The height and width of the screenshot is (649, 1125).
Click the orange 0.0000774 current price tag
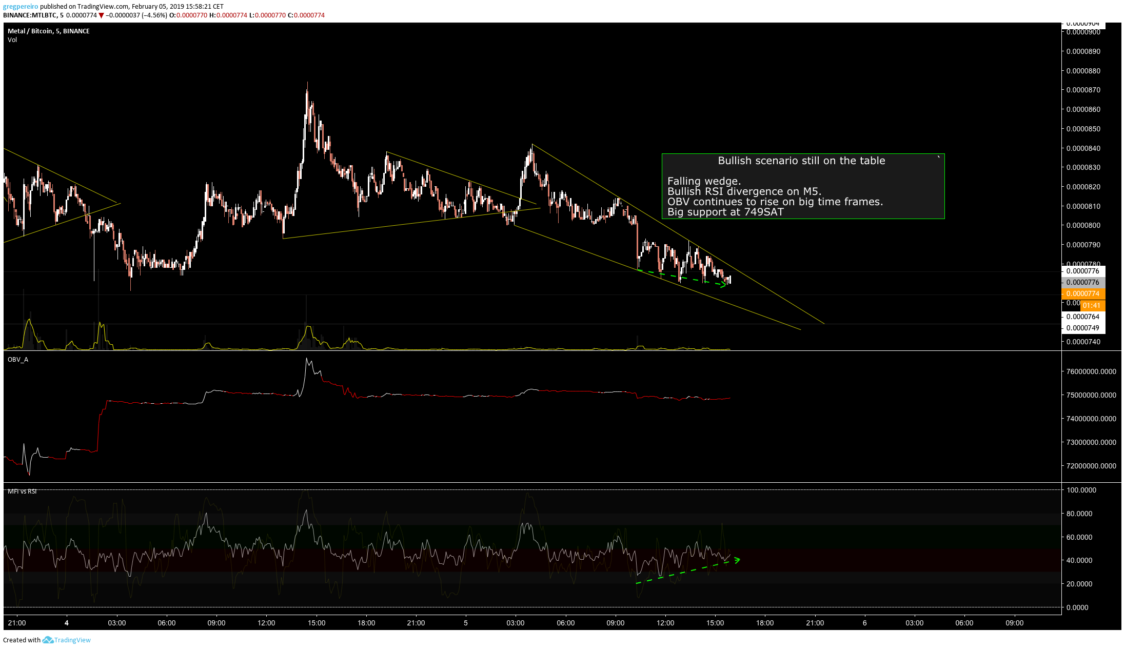(x=1083, y=294)
